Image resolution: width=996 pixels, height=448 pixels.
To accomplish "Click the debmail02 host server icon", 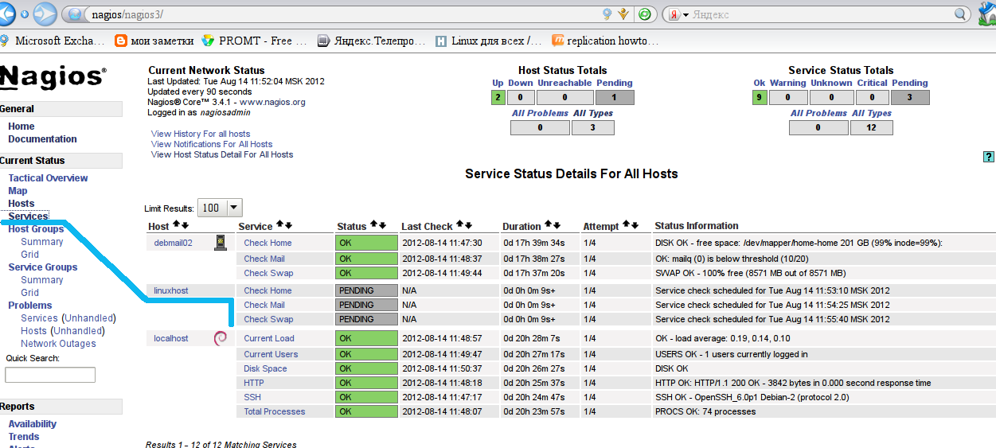I will coord(221,243).
